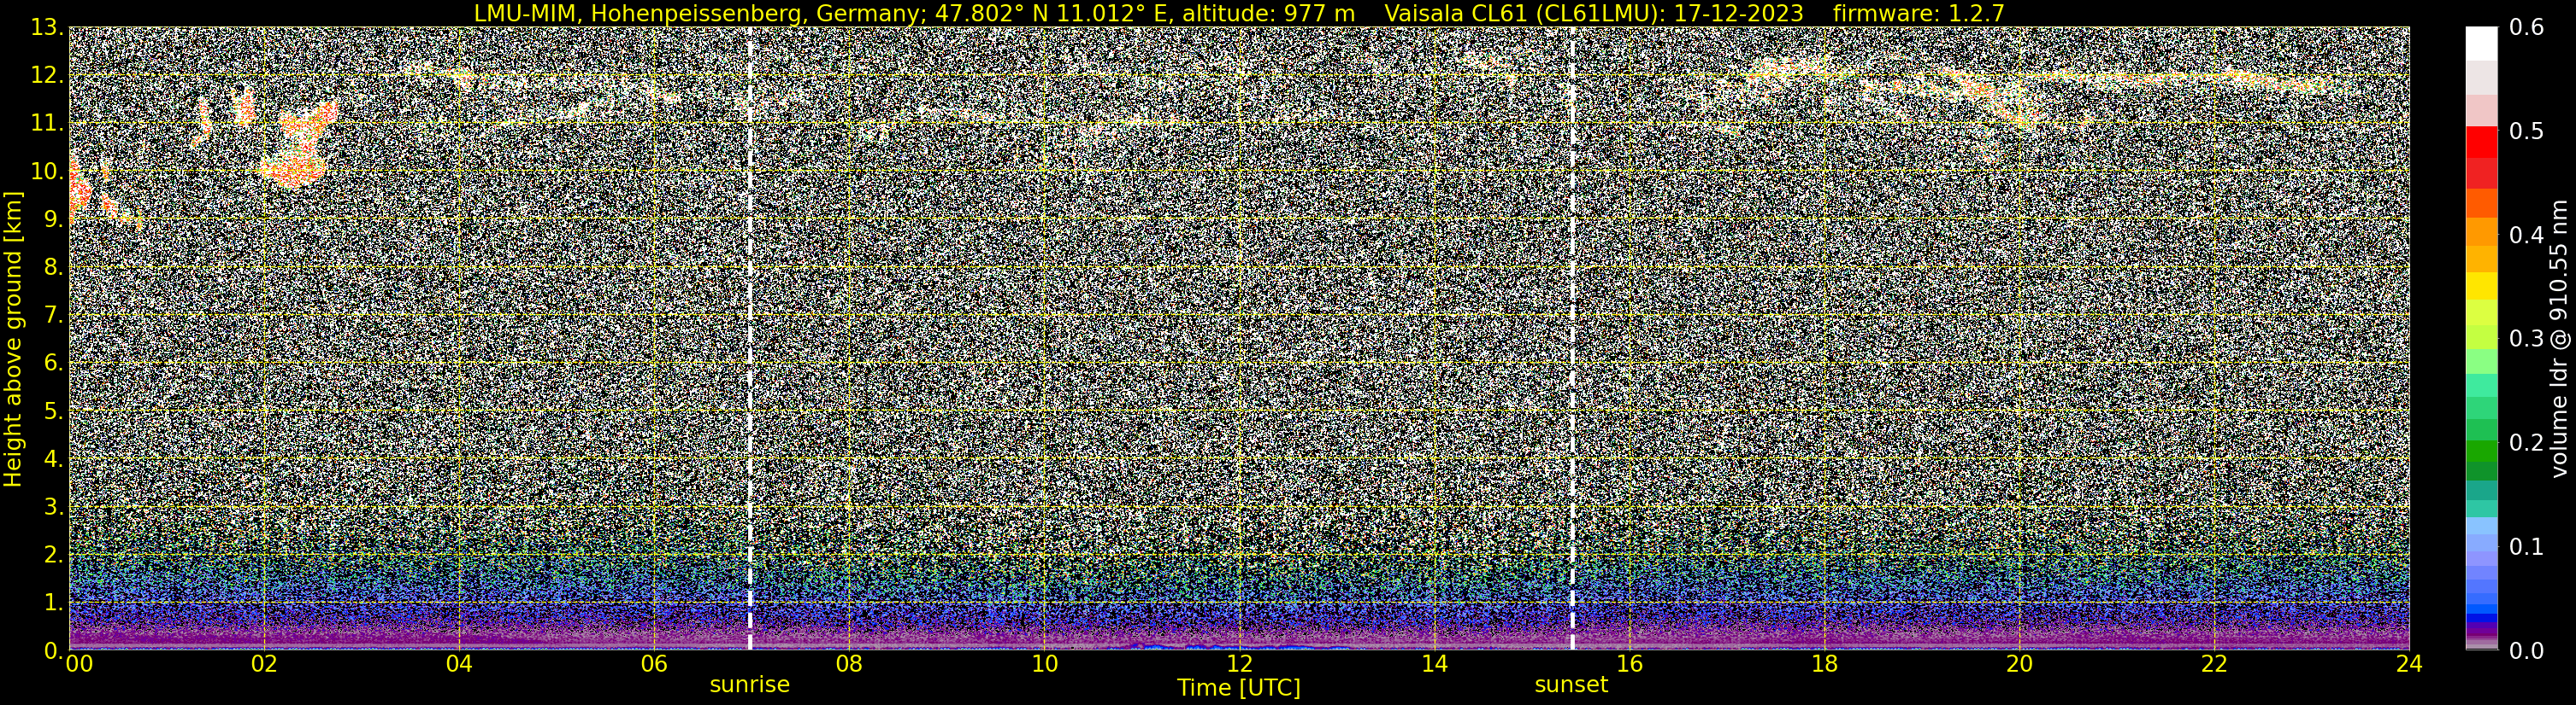Click the white dashed sunset line
Image resolution: width=2576 pixels, height=705 pixels.
click(1572, 339)
